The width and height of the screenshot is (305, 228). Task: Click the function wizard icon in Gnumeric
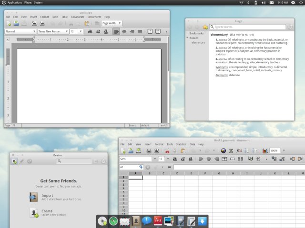pyautogui.click(x=239, y=151)
